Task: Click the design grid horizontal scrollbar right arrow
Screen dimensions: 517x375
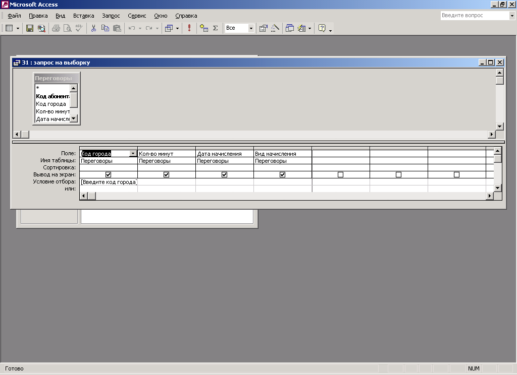Action: [x=489, y=196]
